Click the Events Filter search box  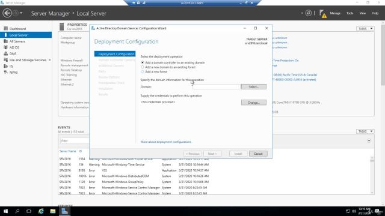coord(75,141)
